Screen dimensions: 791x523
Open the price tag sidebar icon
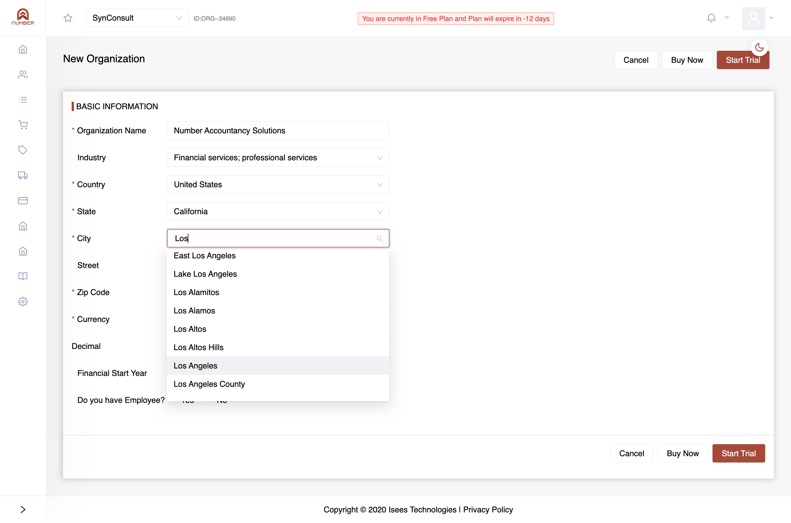[23, 150]
